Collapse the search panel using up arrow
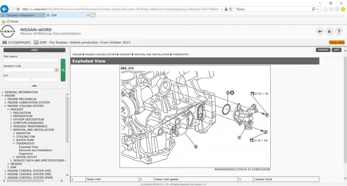This screenshot has height=186, width=347. pos(34,86)
